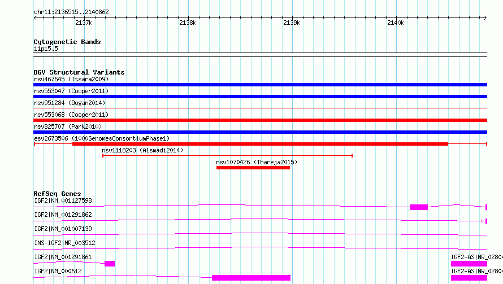This screenshot has height=284, width=503.
Task: Click the nsv1070426 (Thareja2015) label
Action: (257, 162)
